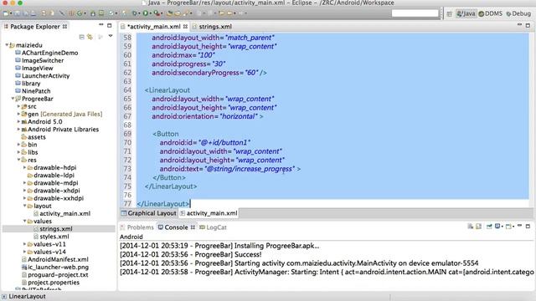Viewport: 536px width, 301px height.
Task: Expand the src folder
Action: coord(18,106)
